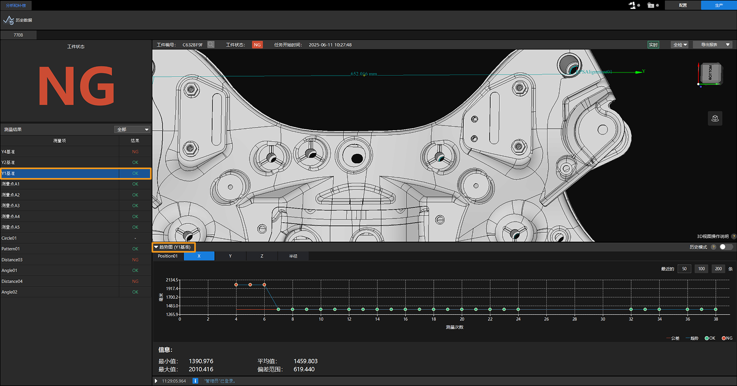Select the 半径 trend chart tab
The image size is (737, 386).
coord(293,256)
